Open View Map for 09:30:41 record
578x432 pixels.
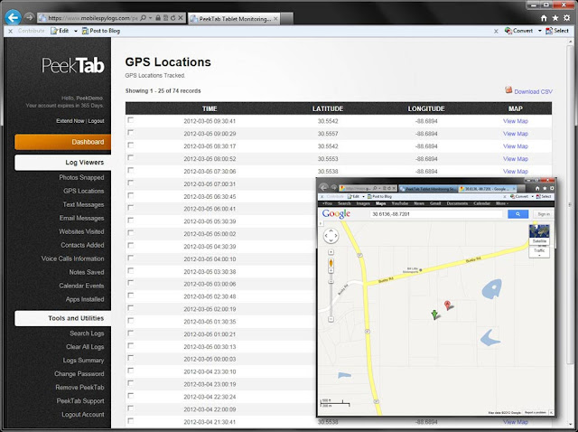pyautogui.click(x=516, y=121)
